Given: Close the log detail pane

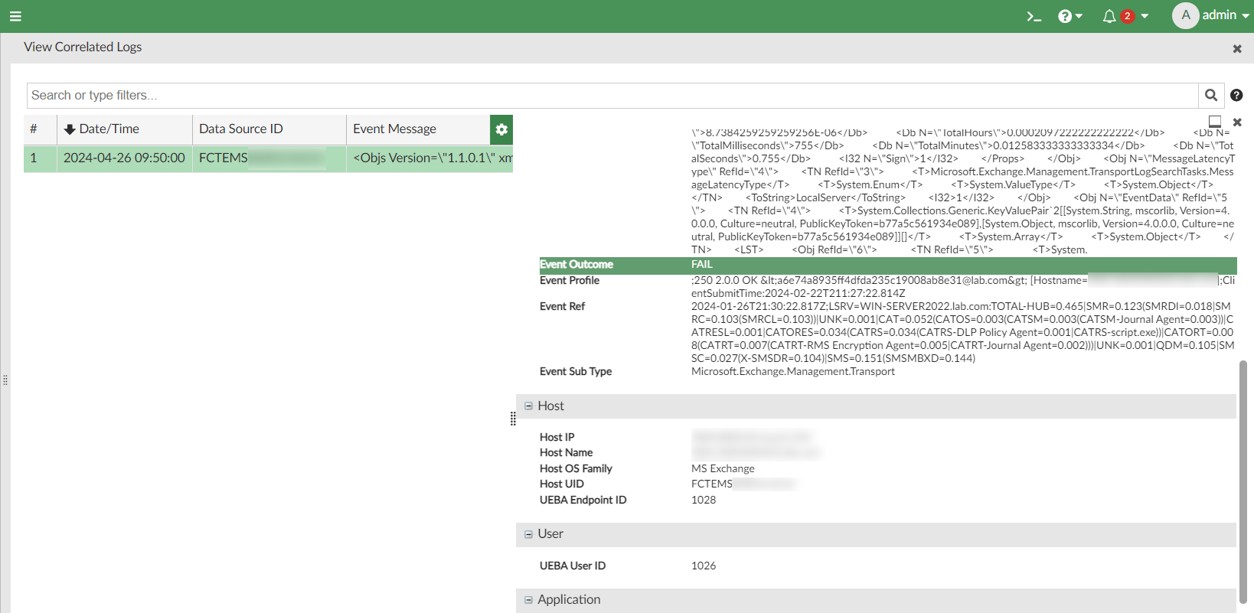Looking at the screenshot, I should pos(1237,122).
